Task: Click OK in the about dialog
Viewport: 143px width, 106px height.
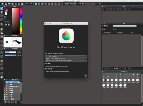Action: click(x=86, y=76)
